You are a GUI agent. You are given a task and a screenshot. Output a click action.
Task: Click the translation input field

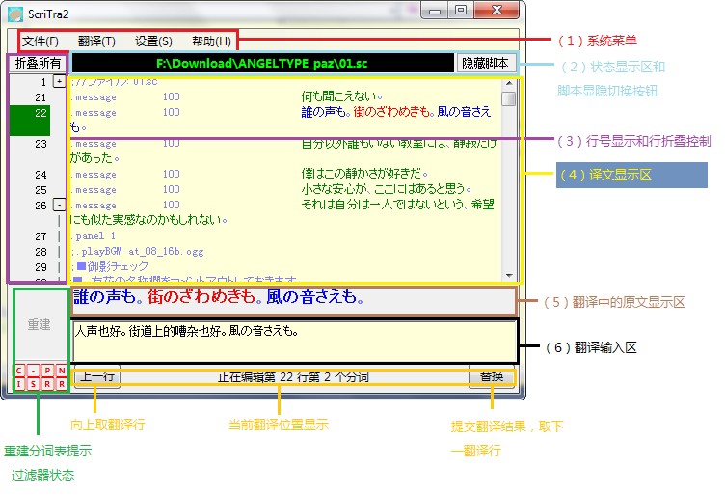[x=294, y=342]
